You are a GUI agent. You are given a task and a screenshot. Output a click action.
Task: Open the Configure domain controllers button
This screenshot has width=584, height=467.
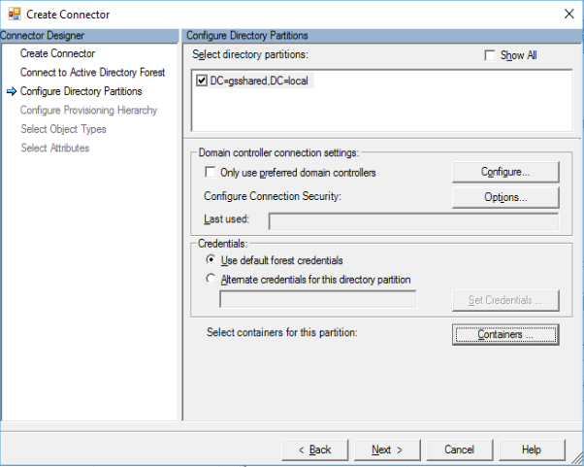coord(505,172)
